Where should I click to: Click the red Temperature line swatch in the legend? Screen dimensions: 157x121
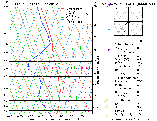point(63,9)
